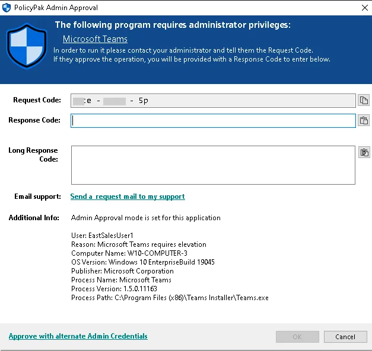Image resolution: width=372 pixels, height=351 pixels.
Task: Send a request mail to my support
Action: pos(128,197)
